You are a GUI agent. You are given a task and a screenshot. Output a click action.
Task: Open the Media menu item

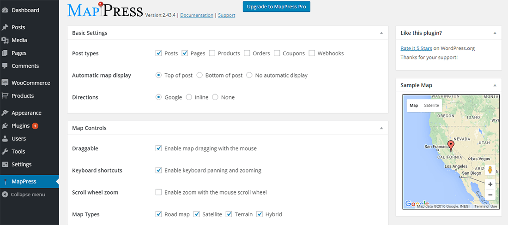[29, 40]
